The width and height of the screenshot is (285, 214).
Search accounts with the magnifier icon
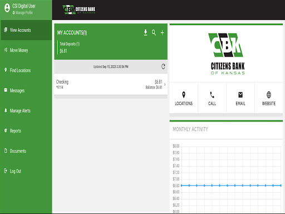click(154, 32)
